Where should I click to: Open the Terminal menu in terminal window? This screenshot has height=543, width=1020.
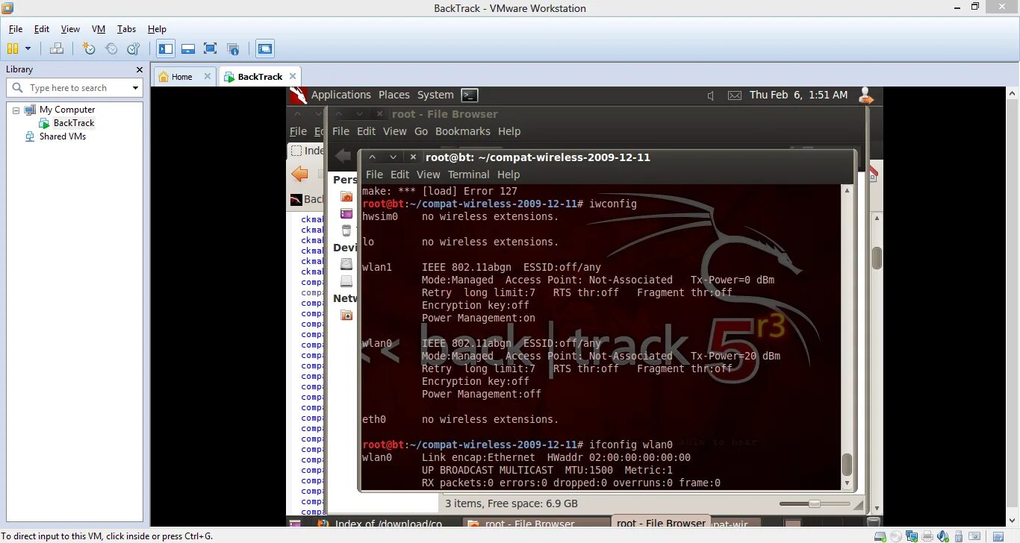coord(469,175)
